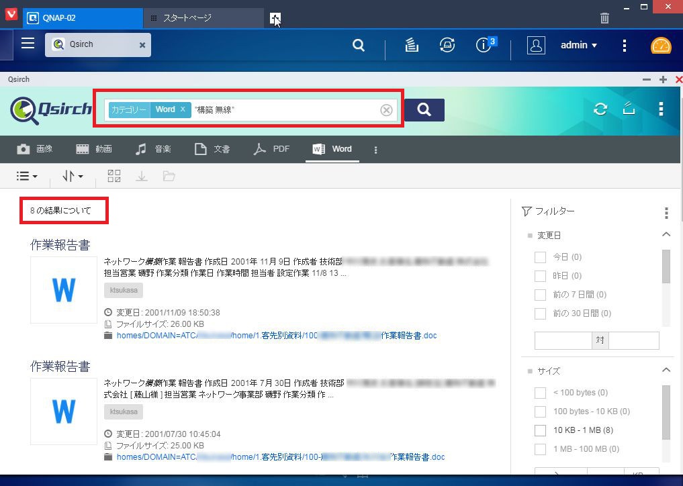
Task: Open a new browser tab with plus button
Action: 275,18
